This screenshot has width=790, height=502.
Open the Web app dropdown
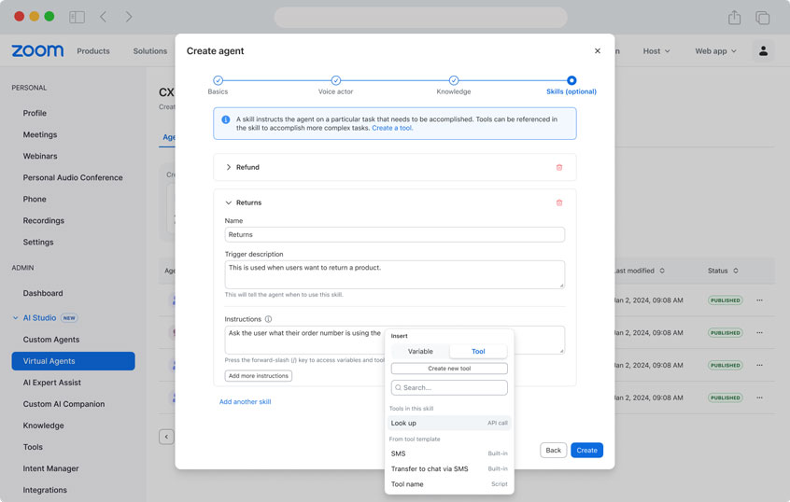click(715, 51)
